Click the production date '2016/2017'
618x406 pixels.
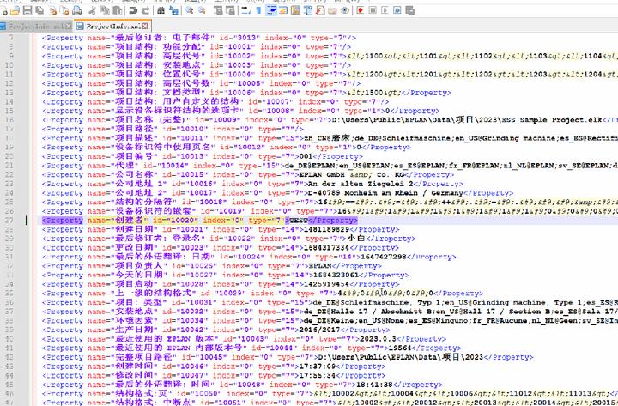(319, 330)
